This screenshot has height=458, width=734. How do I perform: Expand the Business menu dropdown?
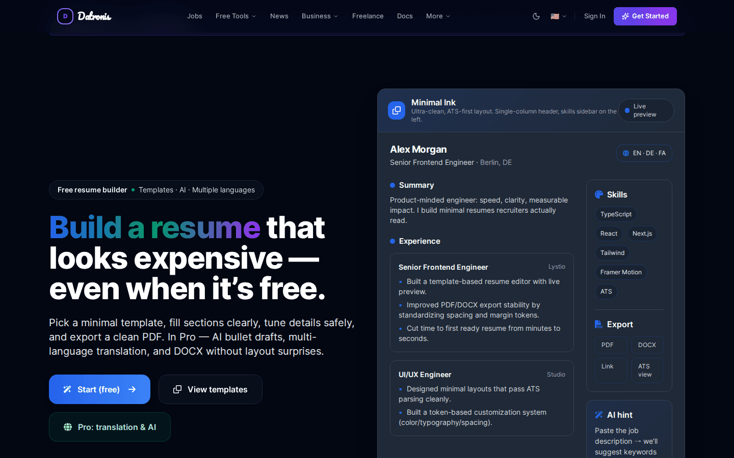320,16
